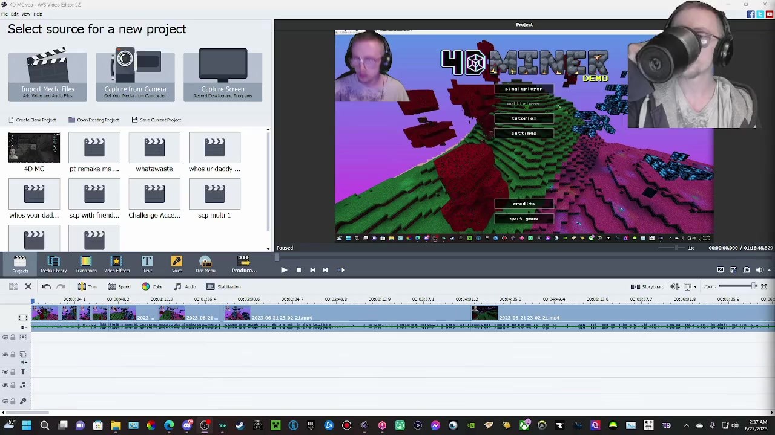Lock the video overlay track
The height and width of the screenshot is (435, 775).
[13, 355]
